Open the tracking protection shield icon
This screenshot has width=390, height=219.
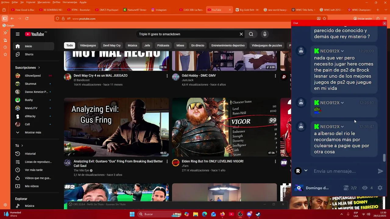click(x=57, y=19)
